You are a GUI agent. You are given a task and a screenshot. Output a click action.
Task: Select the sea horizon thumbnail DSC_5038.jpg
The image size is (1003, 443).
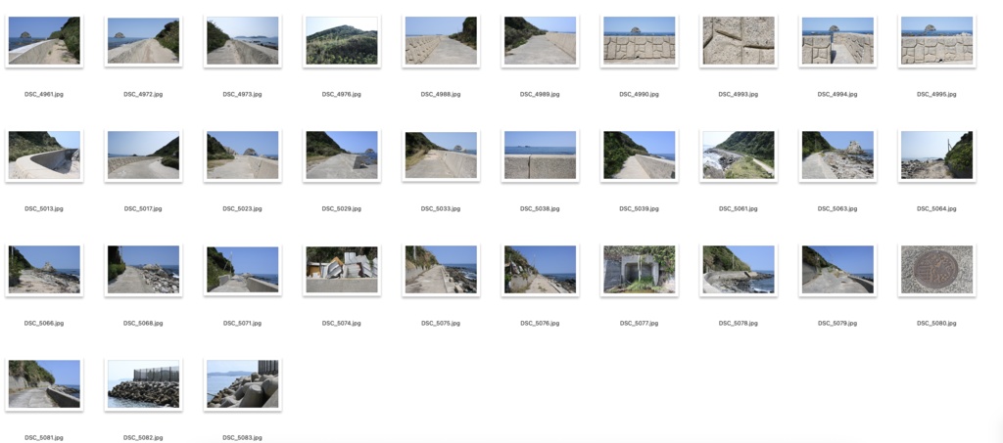[540, 155]
